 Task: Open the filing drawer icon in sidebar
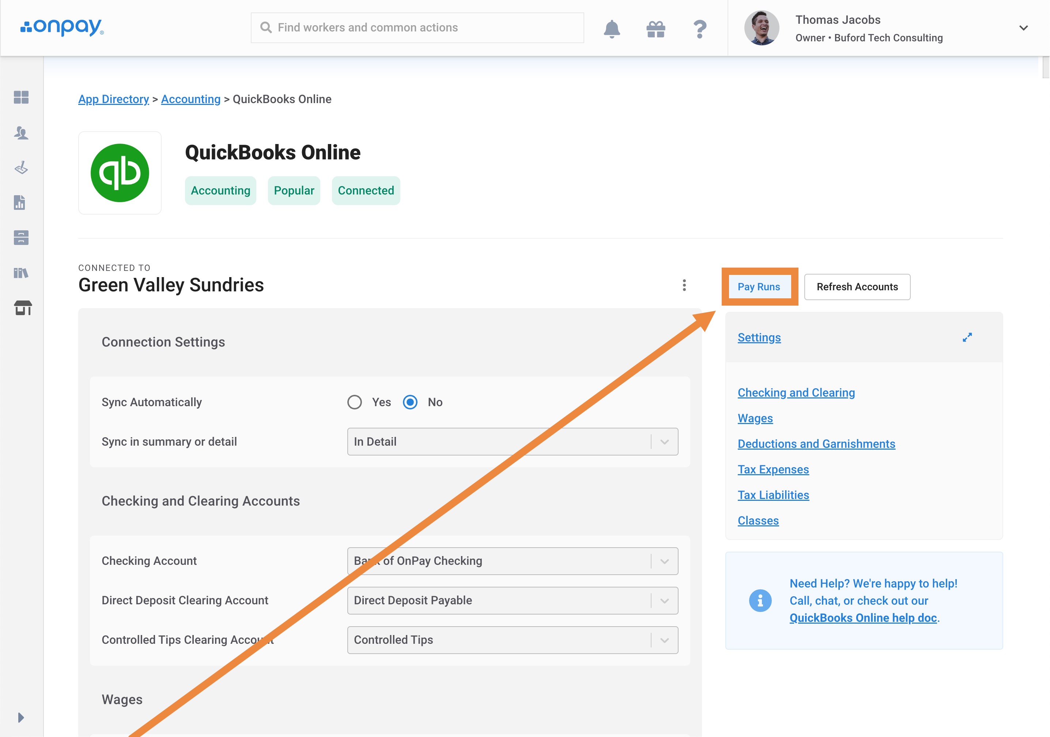[21, 237]
